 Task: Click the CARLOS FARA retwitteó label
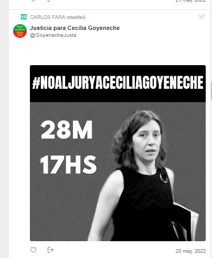click(58, 17)
